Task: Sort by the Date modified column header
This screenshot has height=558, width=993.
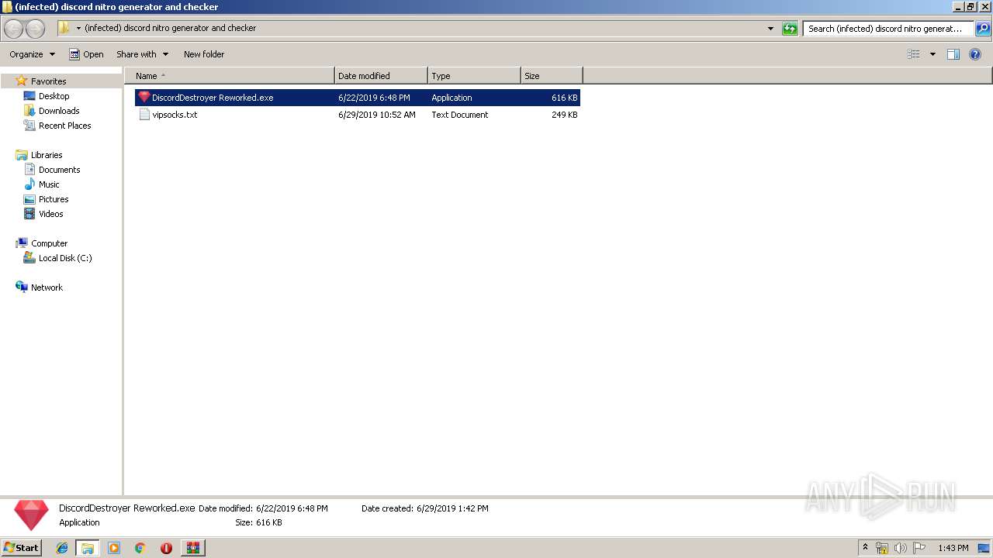Action: (381, 76)
